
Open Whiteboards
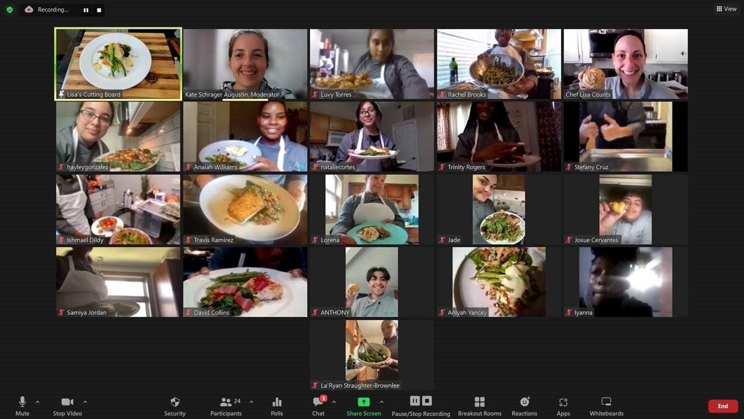click(x=606, y=402)
